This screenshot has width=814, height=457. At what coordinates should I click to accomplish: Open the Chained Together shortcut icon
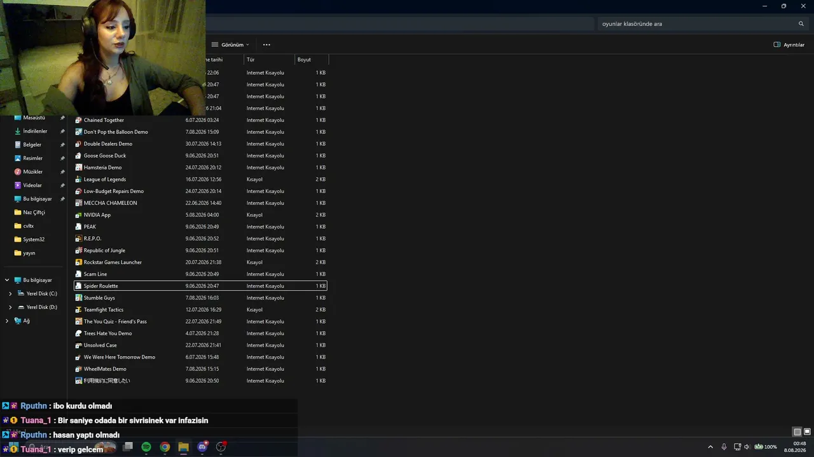click(79, 120)
